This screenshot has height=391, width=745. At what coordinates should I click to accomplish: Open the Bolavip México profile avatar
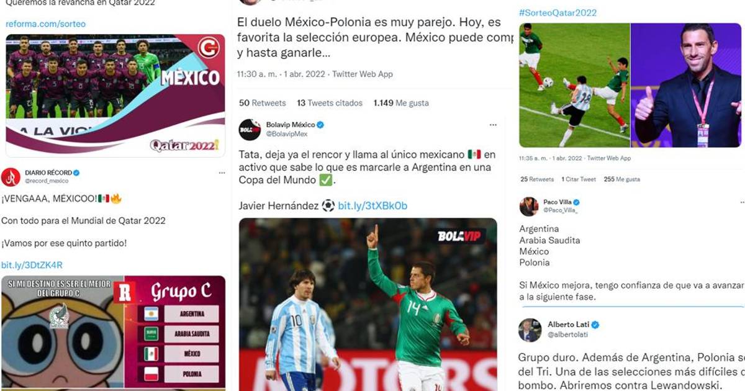(x=250, y=129)
